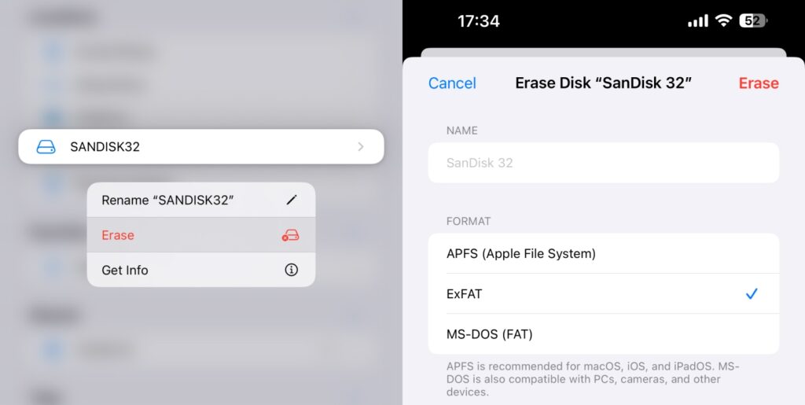Click the 17:34 clock in the status bar
Viewport: 805px width, 405px height.
click(479, 21)
